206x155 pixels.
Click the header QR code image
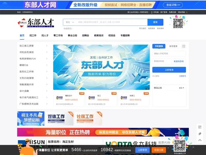point(178,23)
